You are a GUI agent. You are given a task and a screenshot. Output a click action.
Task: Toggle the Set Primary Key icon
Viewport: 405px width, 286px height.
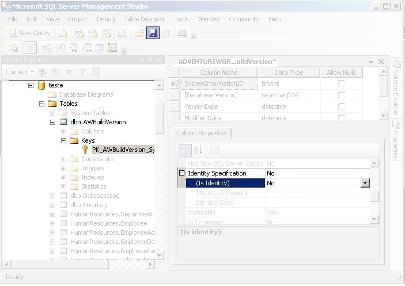pos(30,48)
